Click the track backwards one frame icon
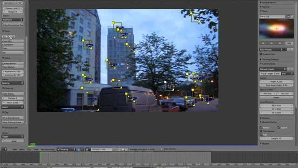298x168 pixels. point(3,36)
